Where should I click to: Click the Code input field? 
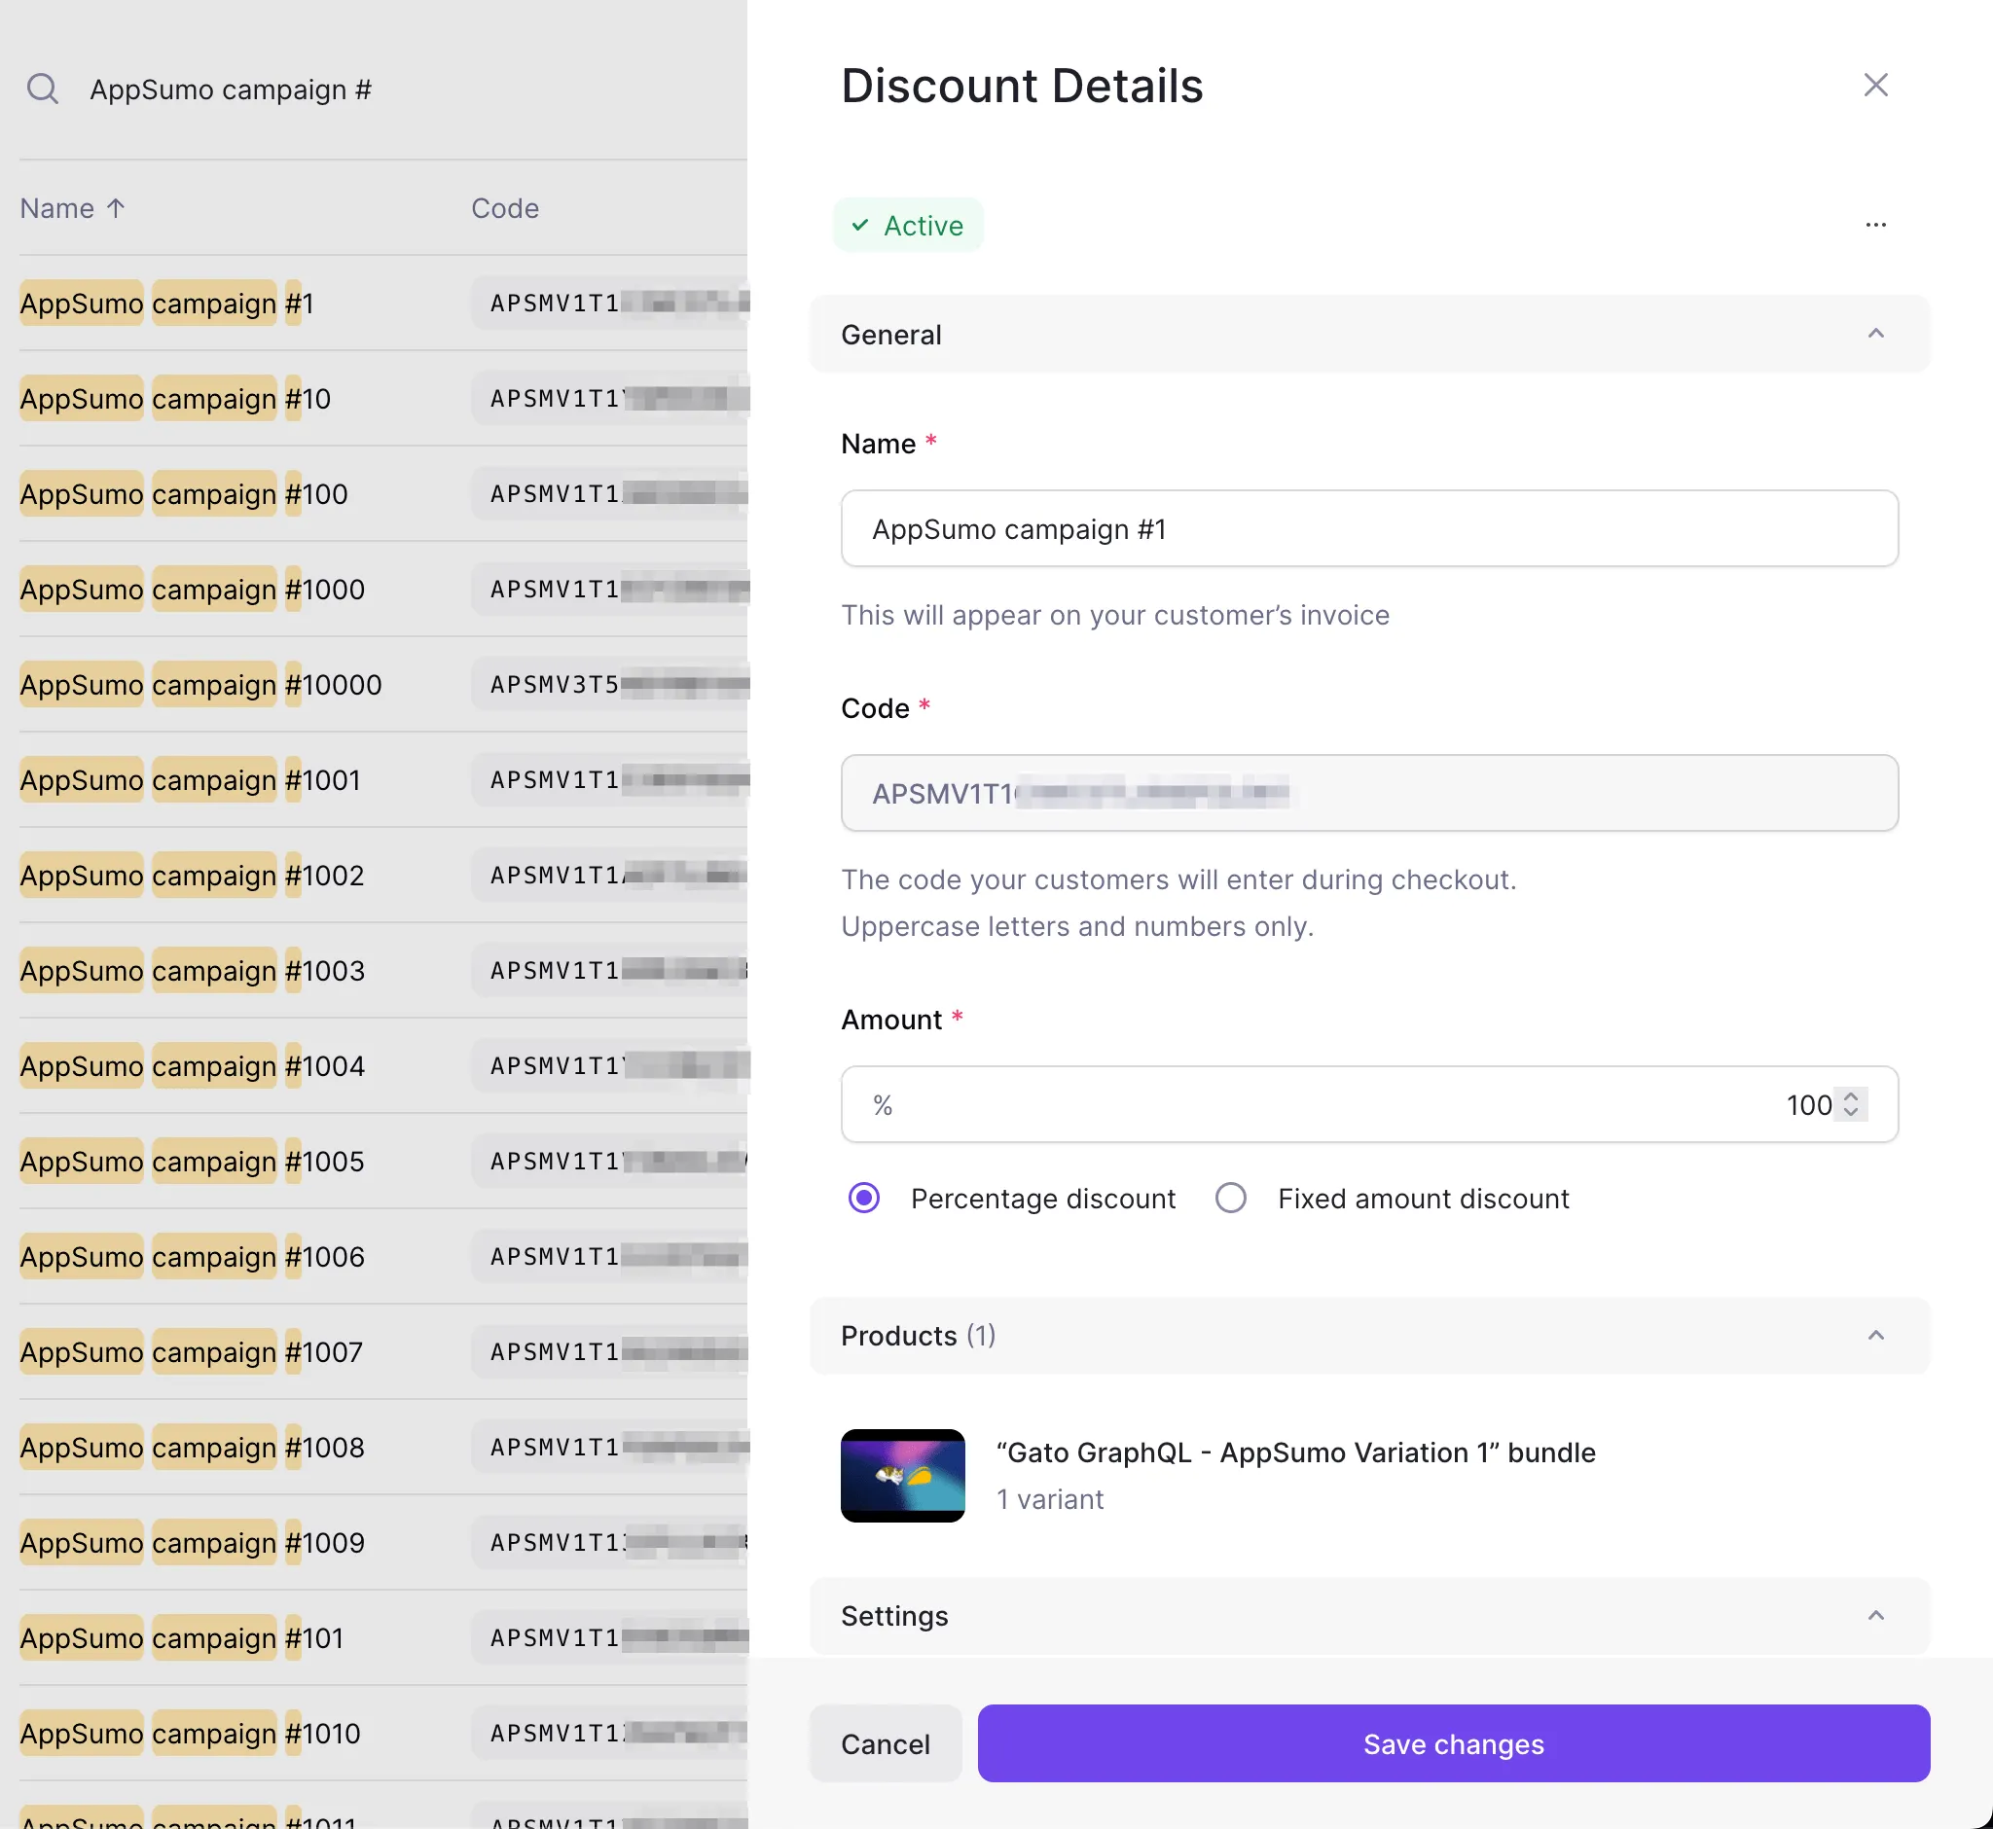[1369, 793]
